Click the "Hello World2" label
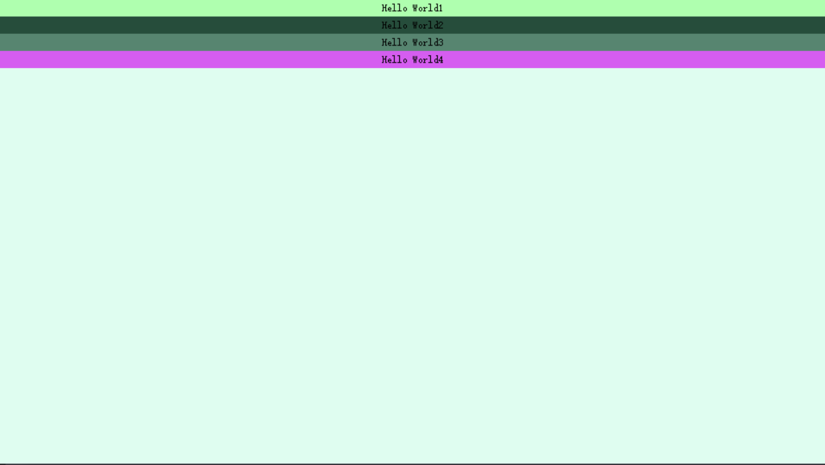This screenshot has width=825, height=465. pyautogui.click(x=412, y=25)
